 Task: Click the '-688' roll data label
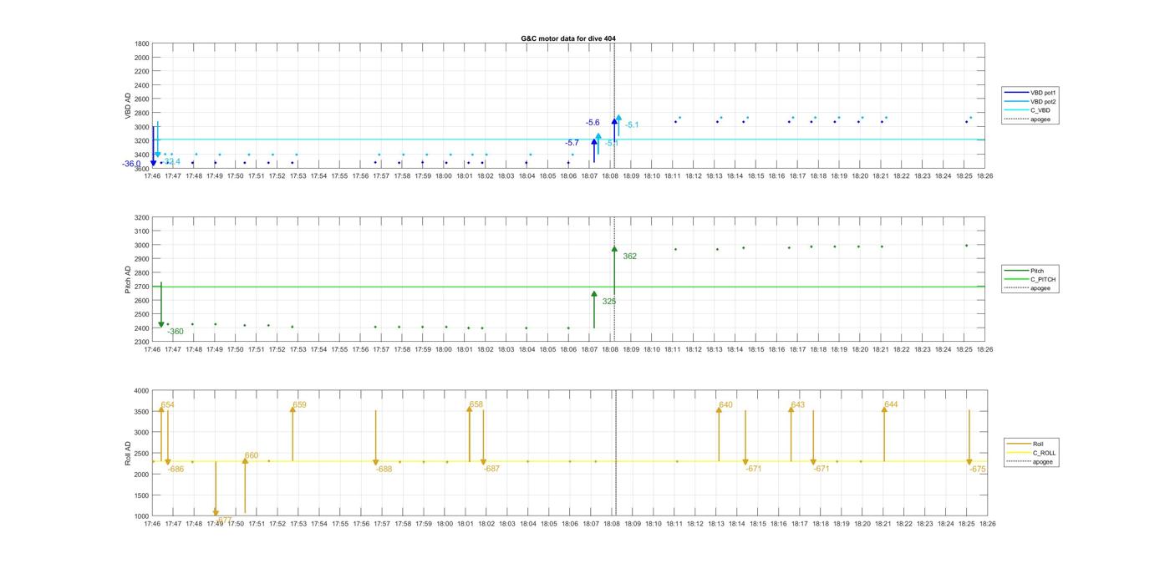384,470
